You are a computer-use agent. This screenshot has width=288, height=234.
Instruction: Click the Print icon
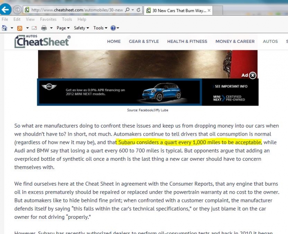click(x=44, y=28)
